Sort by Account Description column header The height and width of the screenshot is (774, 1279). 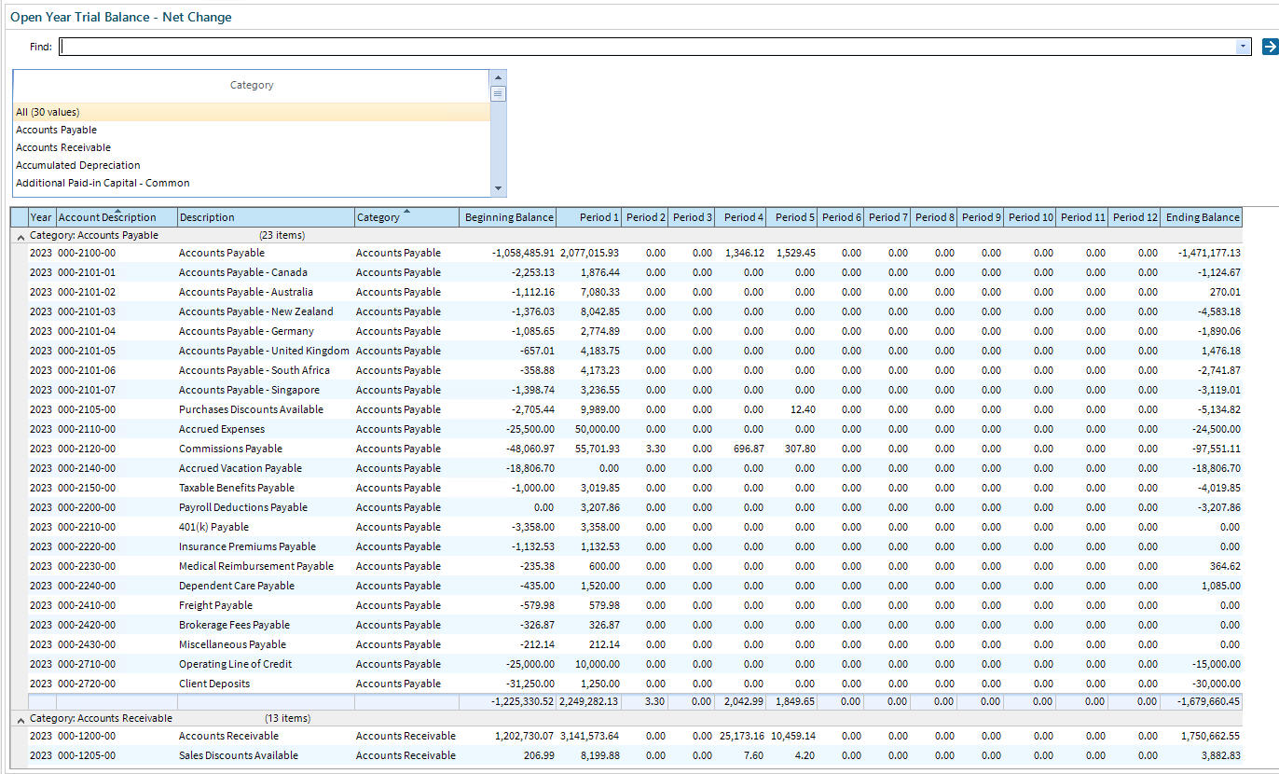pos(117,217)
